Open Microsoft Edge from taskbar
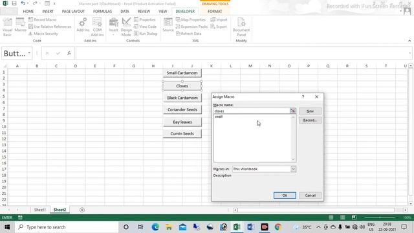This screenshot has height=233, width=414. [x=155, y=227]
